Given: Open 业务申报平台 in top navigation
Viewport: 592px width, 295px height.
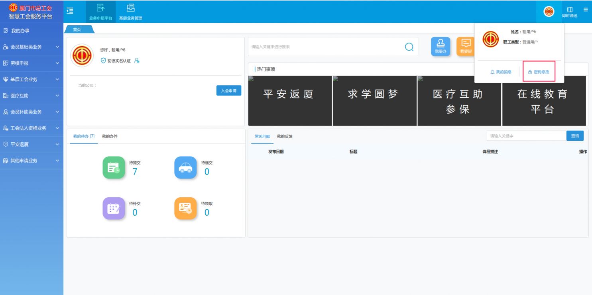Looking at the screenshot, I should (100, 12).
